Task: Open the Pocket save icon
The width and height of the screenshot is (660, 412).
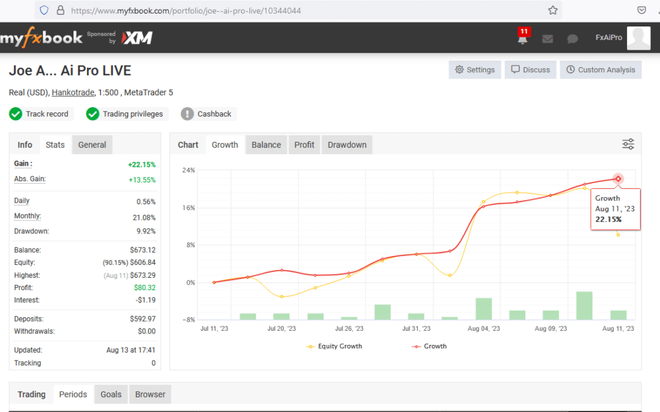Action: pos(641,10)
